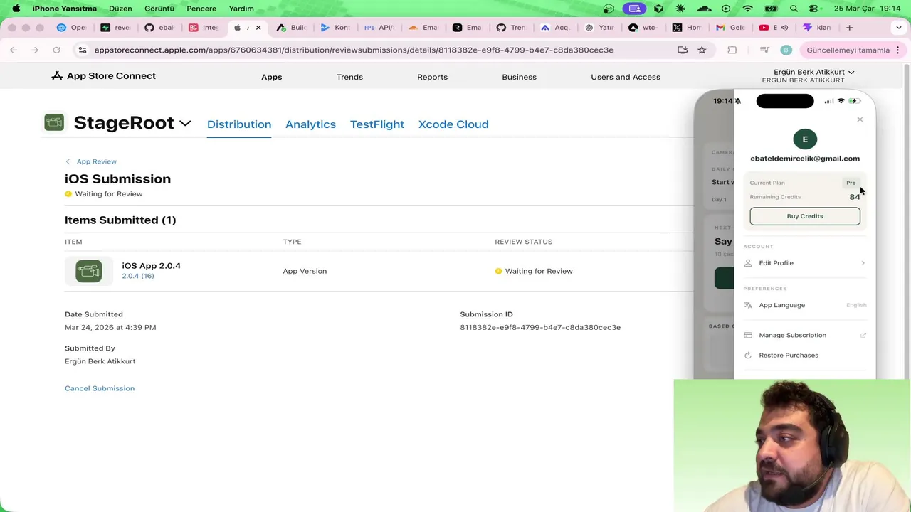Click the Pro plan badge

[x=851, y=183]
